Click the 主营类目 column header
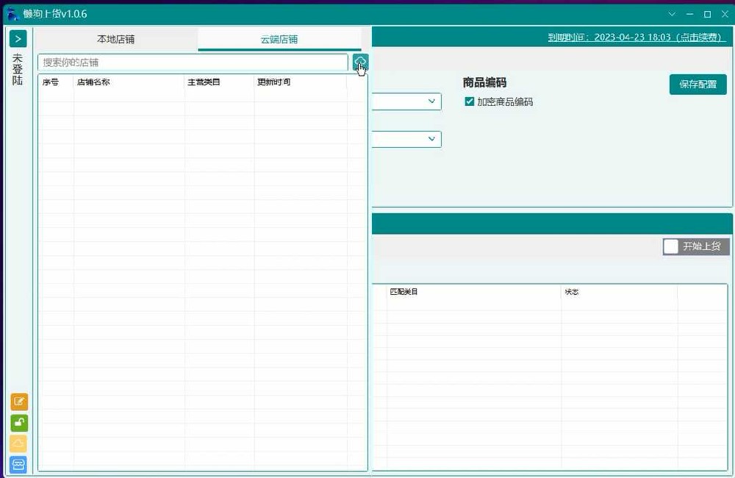The height and width of the screenshot is (478, 735). 204,82
